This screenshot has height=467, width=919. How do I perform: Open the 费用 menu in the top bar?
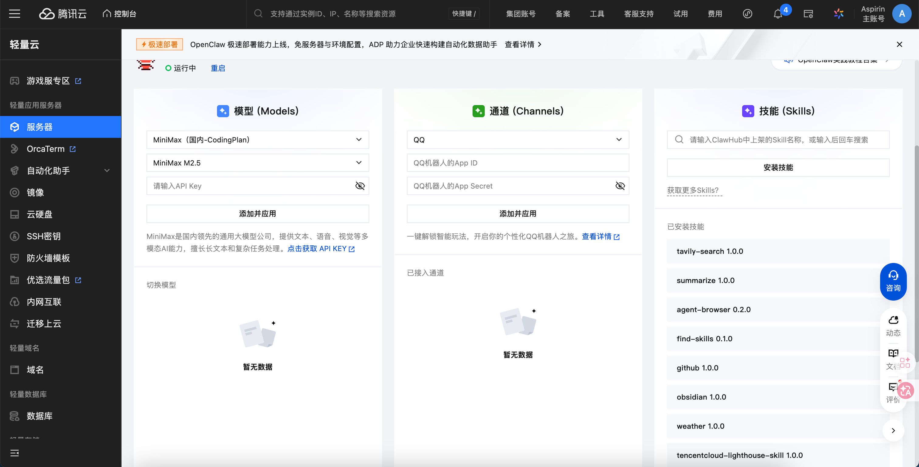point(715,14)
